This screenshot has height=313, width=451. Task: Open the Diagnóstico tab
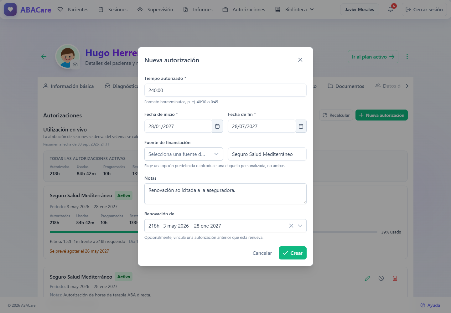click(122, 86)
